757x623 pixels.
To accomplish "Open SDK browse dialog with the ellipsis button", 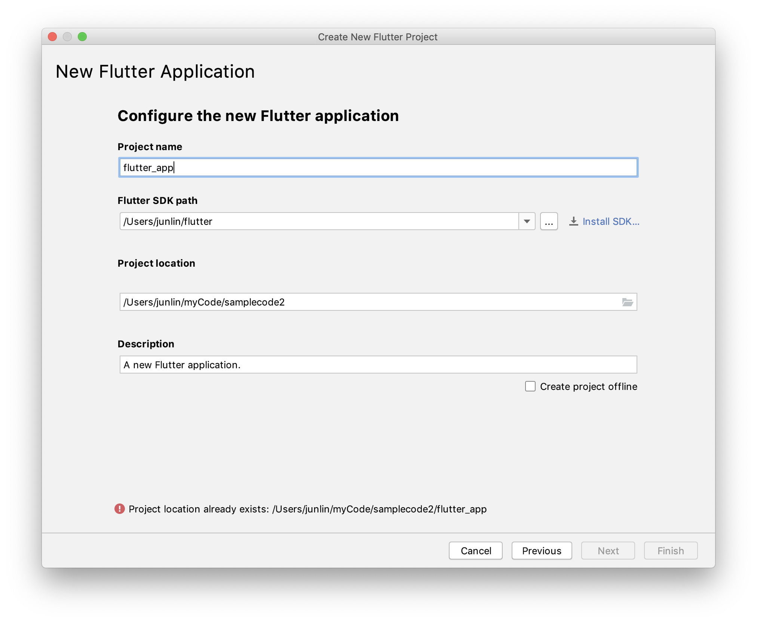I will coord(549,221).
